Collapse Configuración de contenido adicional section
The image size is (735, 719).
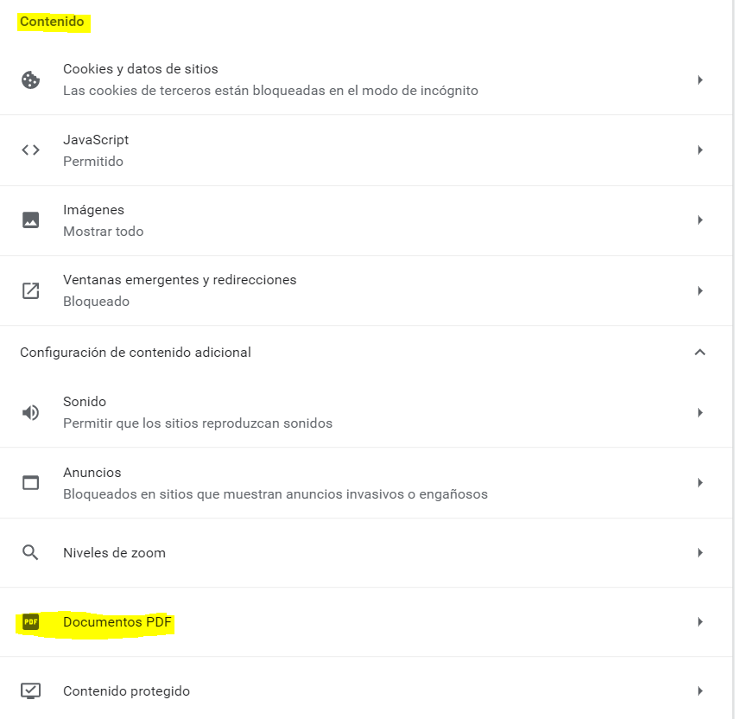(x=700, y=352)
